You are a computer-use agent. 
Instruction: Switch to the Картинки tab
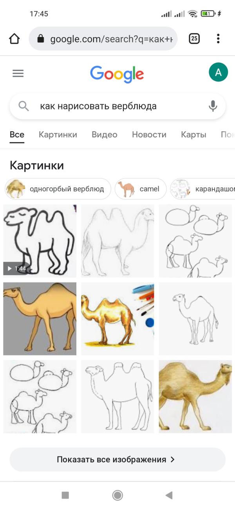tap(58, 135)
